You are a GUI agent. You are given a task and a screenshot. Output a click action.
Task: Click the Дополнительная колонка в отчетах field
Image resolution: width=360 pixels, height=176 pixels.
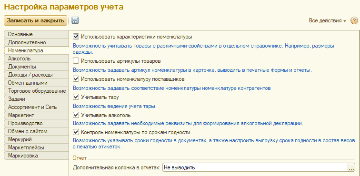point(255,167)
